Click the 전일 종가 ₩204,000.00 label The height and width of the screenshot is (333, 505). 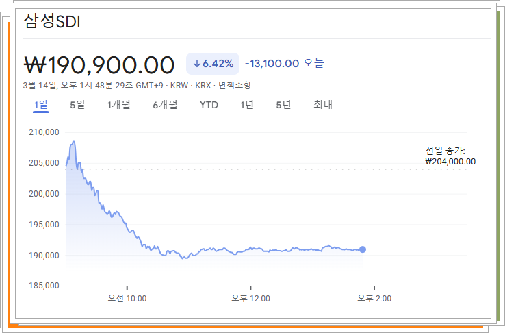pos(450,156)
